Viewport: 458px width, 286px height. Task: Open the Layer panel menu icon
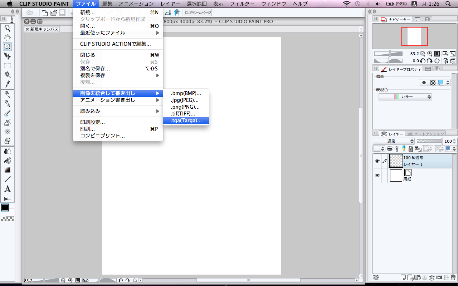(x=376, y=133)
